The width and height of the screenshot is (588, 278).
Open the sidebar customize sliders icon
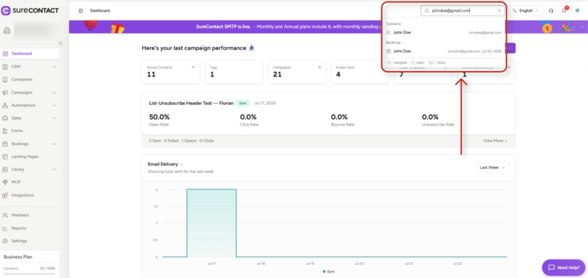[x=60, y=43]
